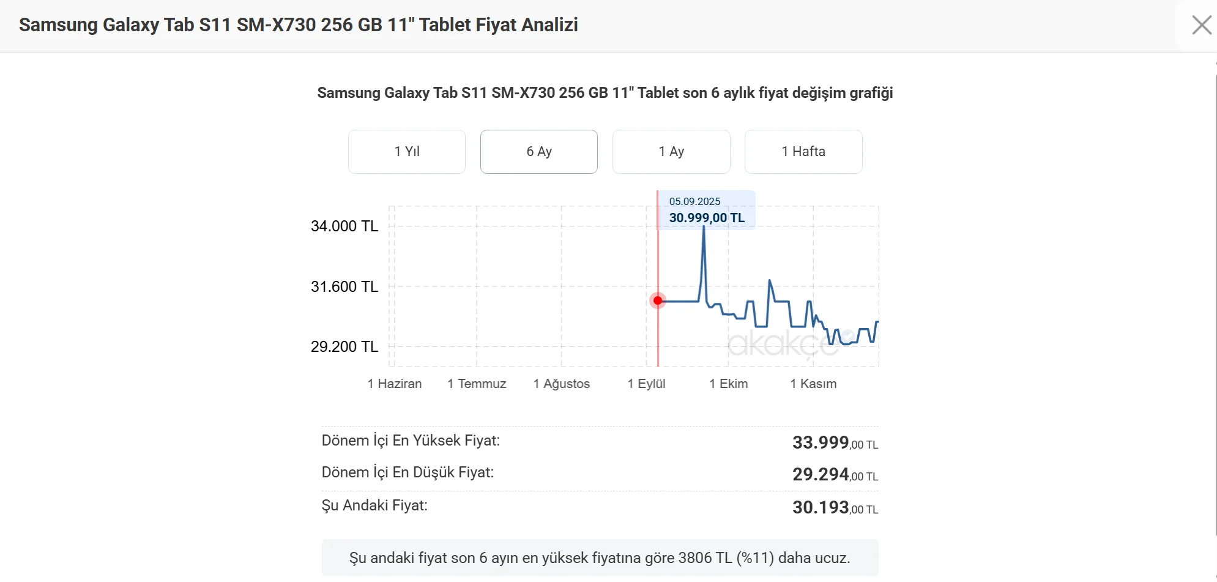Show the 1 Ay price history
Image resolution: width=1217 pixels, height=582 pixels.
[671, 152]
